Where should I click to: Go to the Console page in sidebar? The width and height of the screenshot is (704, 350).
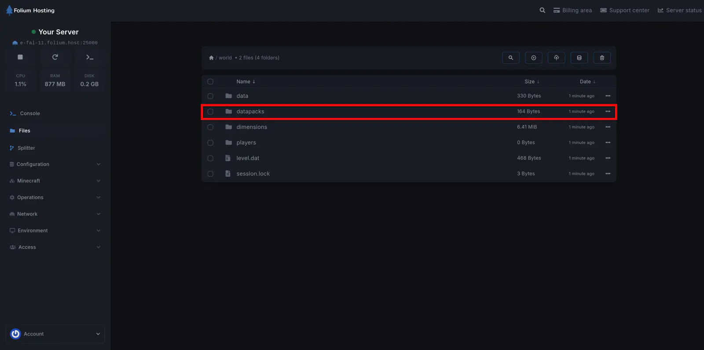tap(29, 114)
